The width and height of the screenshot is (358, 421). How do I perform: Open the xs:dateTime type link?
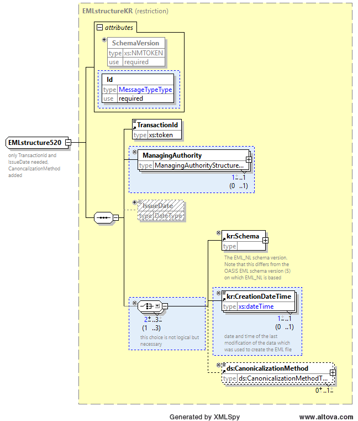(256, 306)
